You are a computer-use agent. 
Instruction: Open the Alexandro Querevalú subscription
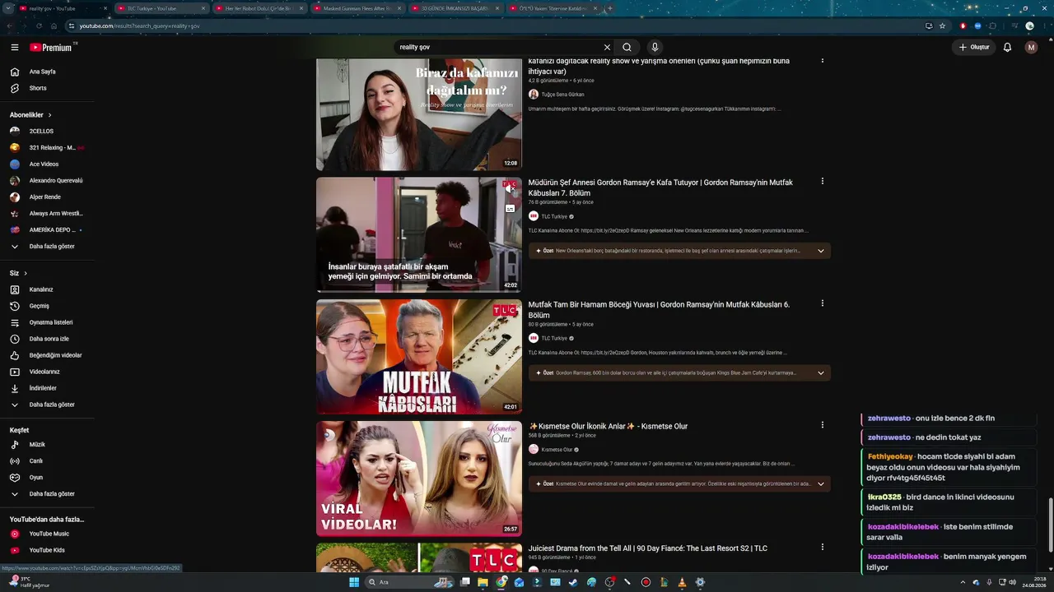47,180
